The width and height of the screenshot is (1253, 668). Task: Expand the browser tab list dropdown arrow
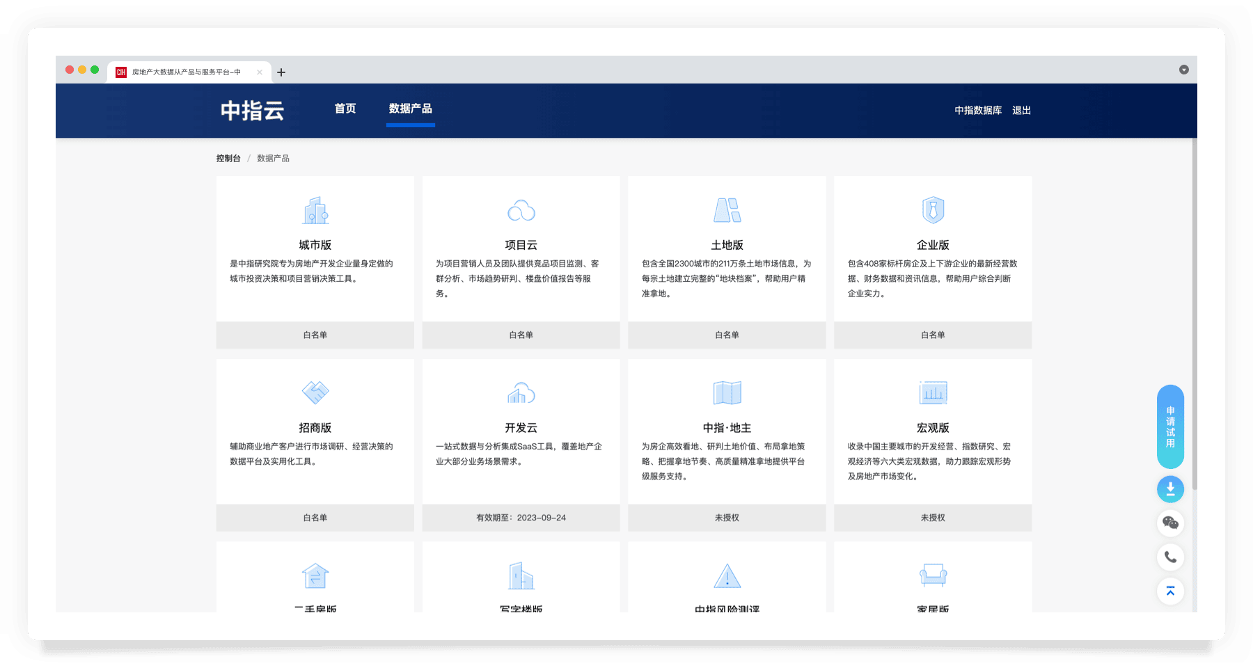coord(1183,70)
